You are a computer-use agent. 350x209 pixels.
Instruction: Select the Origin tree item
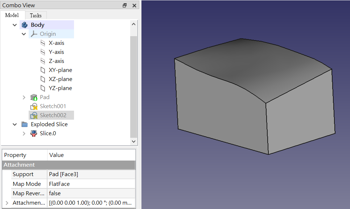click(48, 34)
